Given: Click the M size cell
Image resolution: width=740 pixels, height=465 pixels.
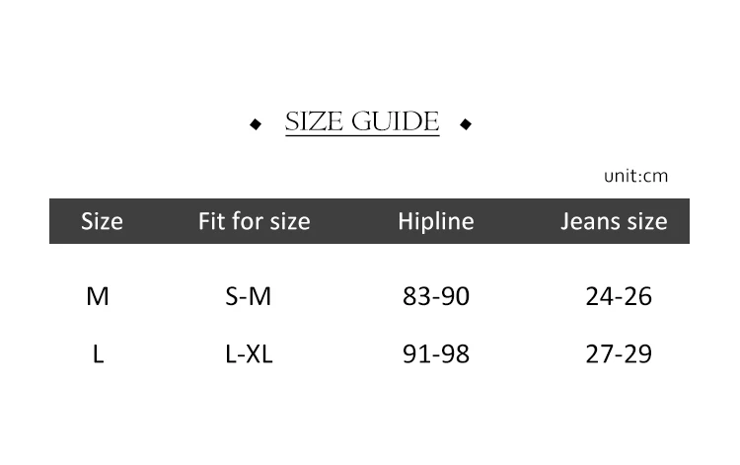Looking at the screenshot, I should pos(98,296).
